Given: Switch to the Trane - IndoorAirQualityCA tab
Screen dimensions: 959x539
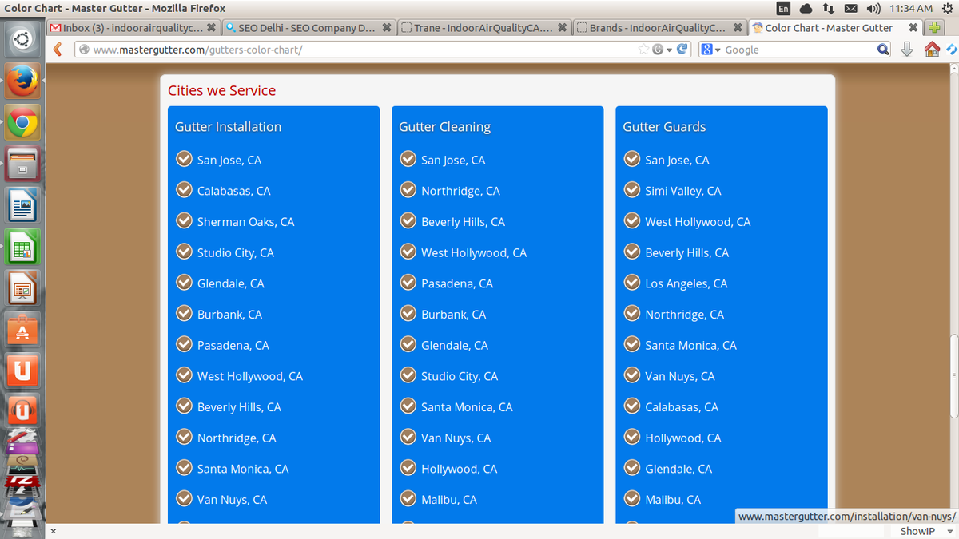Looking at the screenshot, I should pyautogui.click(x=485, y=28).
